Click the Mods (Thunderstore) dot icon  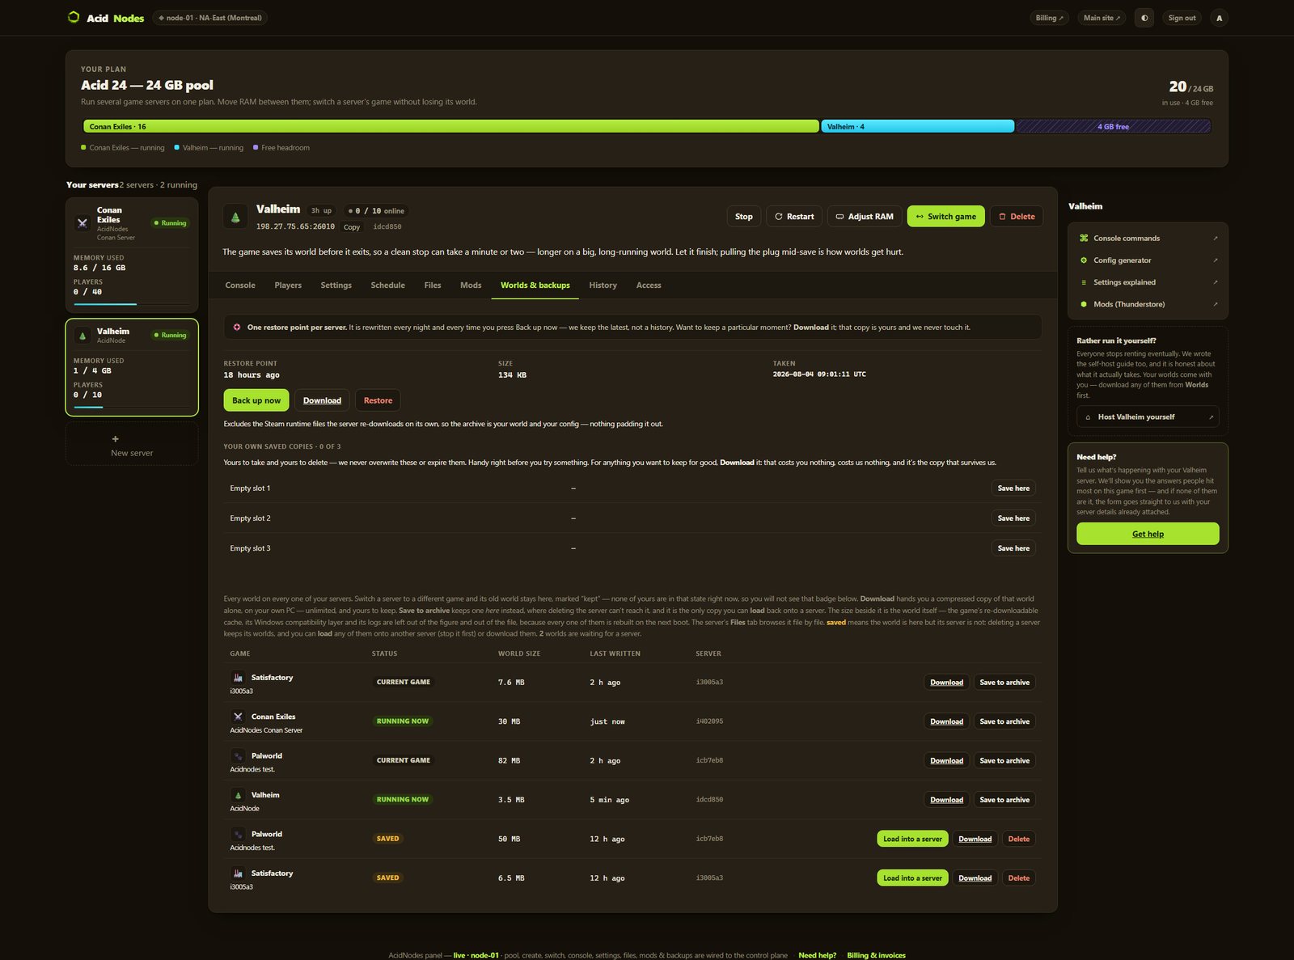pos(1084,304)
